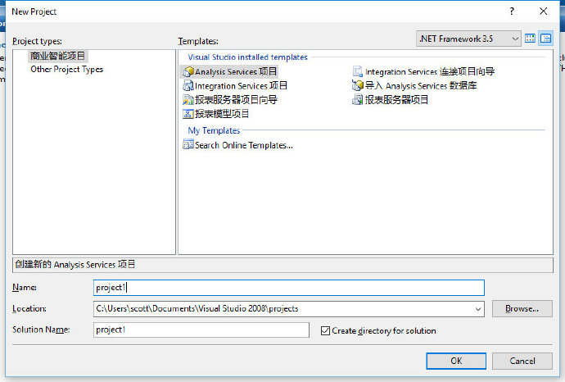This screenshot has height=382, width=565.
Task: Focus the Solution Name input field
Action: click(201, 330)
